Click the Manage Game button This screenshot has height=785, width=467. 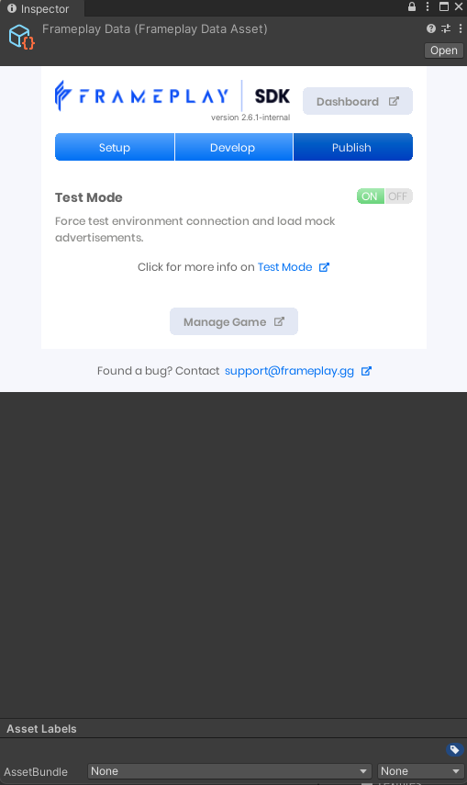pyautogui.click(x=234, y=321)
